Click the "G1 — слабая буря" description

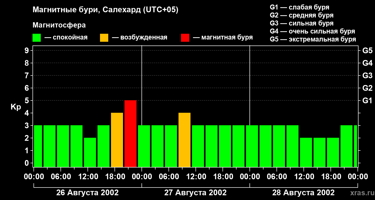pyautogui.click(x=299, y=7)
